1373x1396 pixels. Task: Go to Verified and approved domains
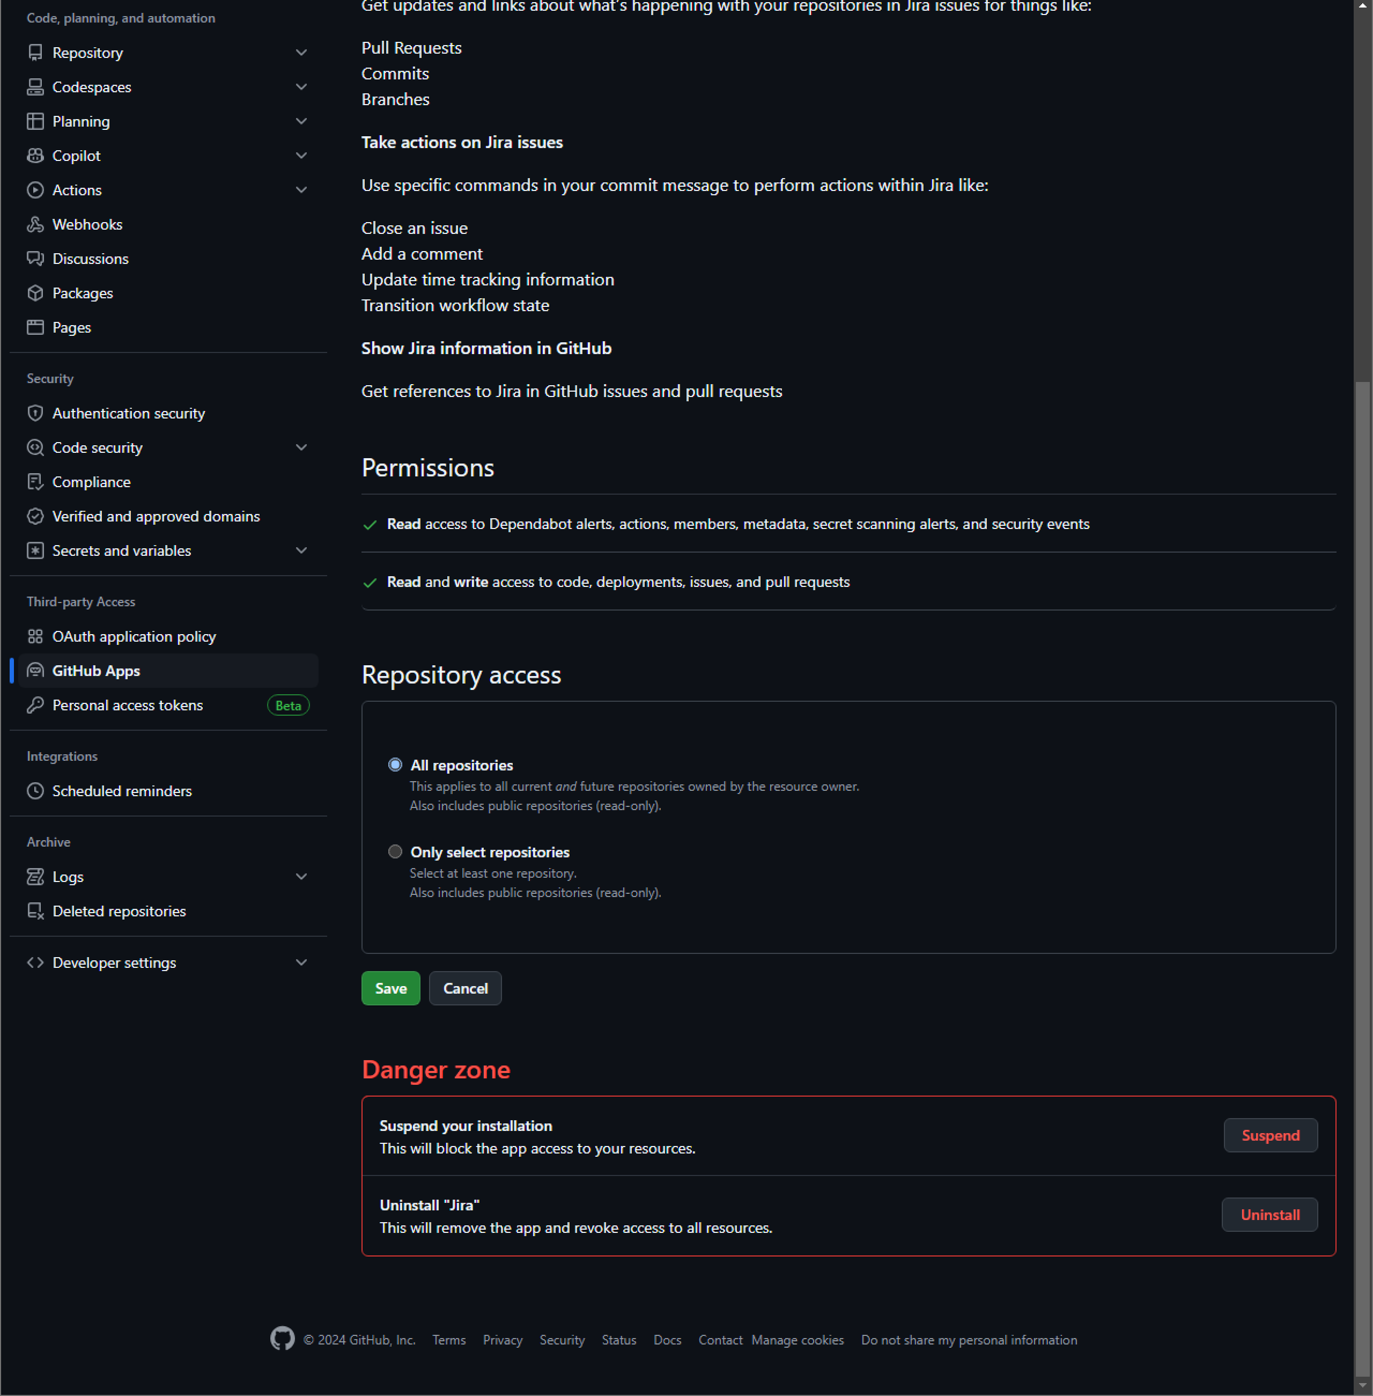(156, 517)
